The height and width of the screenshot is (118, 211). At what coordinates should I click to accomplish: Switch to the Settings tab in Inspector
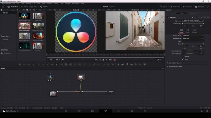coord(194,31)
